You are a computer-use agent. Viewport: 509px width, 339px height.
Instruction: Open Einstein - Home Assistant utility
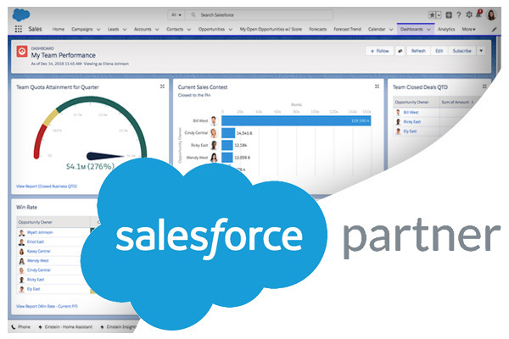[x=65, y=326]
